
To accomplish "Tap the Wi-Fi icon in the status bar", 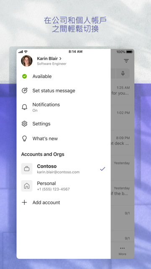I will point(26,52).
